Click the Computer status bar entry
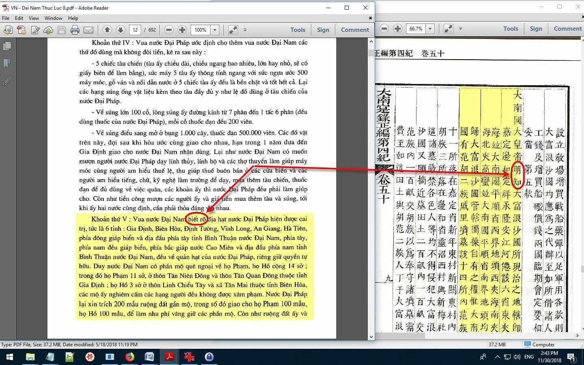Viewport: 584px width, 365px height. (x=539, y=344)
